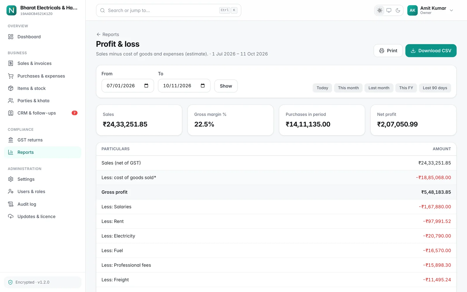The height and width of the screenshot is (292, 467).
Task: Go back to Reports link
Action: [x=108, y=34]
